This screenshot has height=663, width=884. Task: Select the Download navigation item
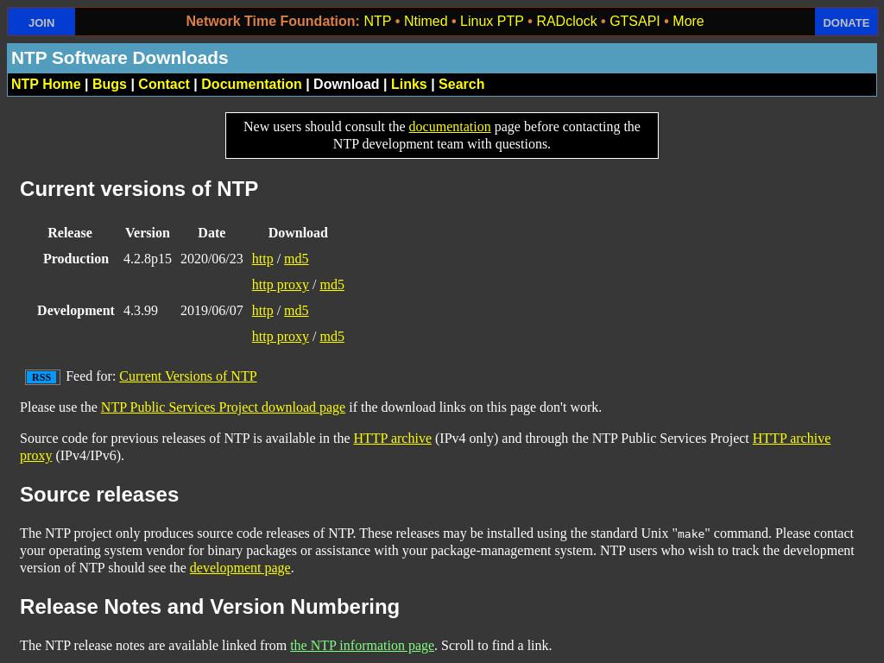[x=346, y=84]
